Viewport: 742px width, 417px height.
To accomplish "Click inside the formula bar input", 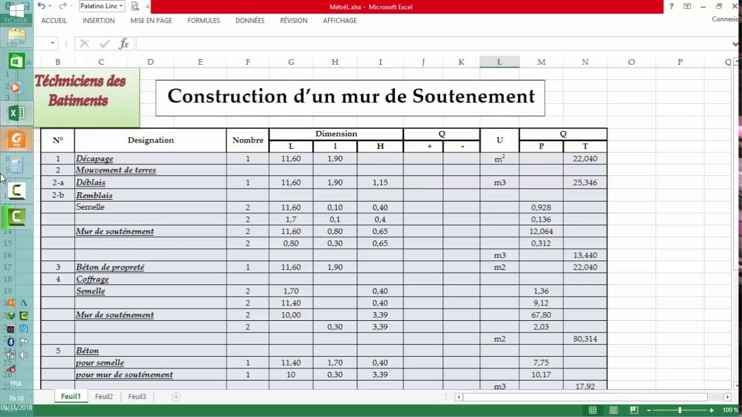I will click(433, 43).
